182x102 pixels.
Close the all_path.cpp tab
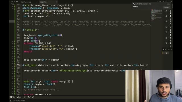coord(56,2)
